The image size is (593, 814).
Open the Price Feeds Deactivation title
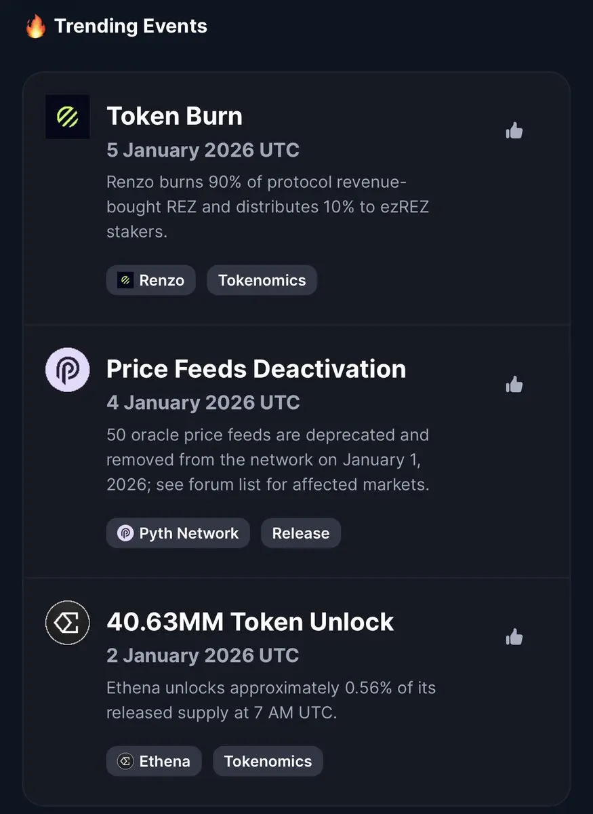[x=256, y=369]
